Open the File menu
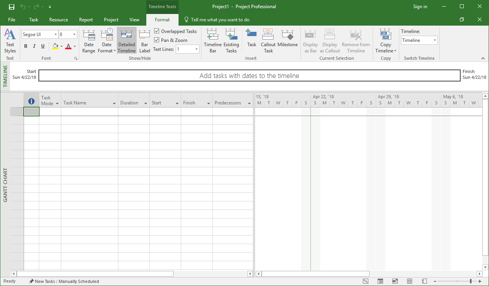Screen dimensions: 489x286 click(12, 19)
